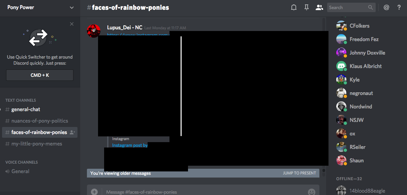The image size is (407, 195).
Task: Click the attach file plus button
Action: tap(94, 192)
